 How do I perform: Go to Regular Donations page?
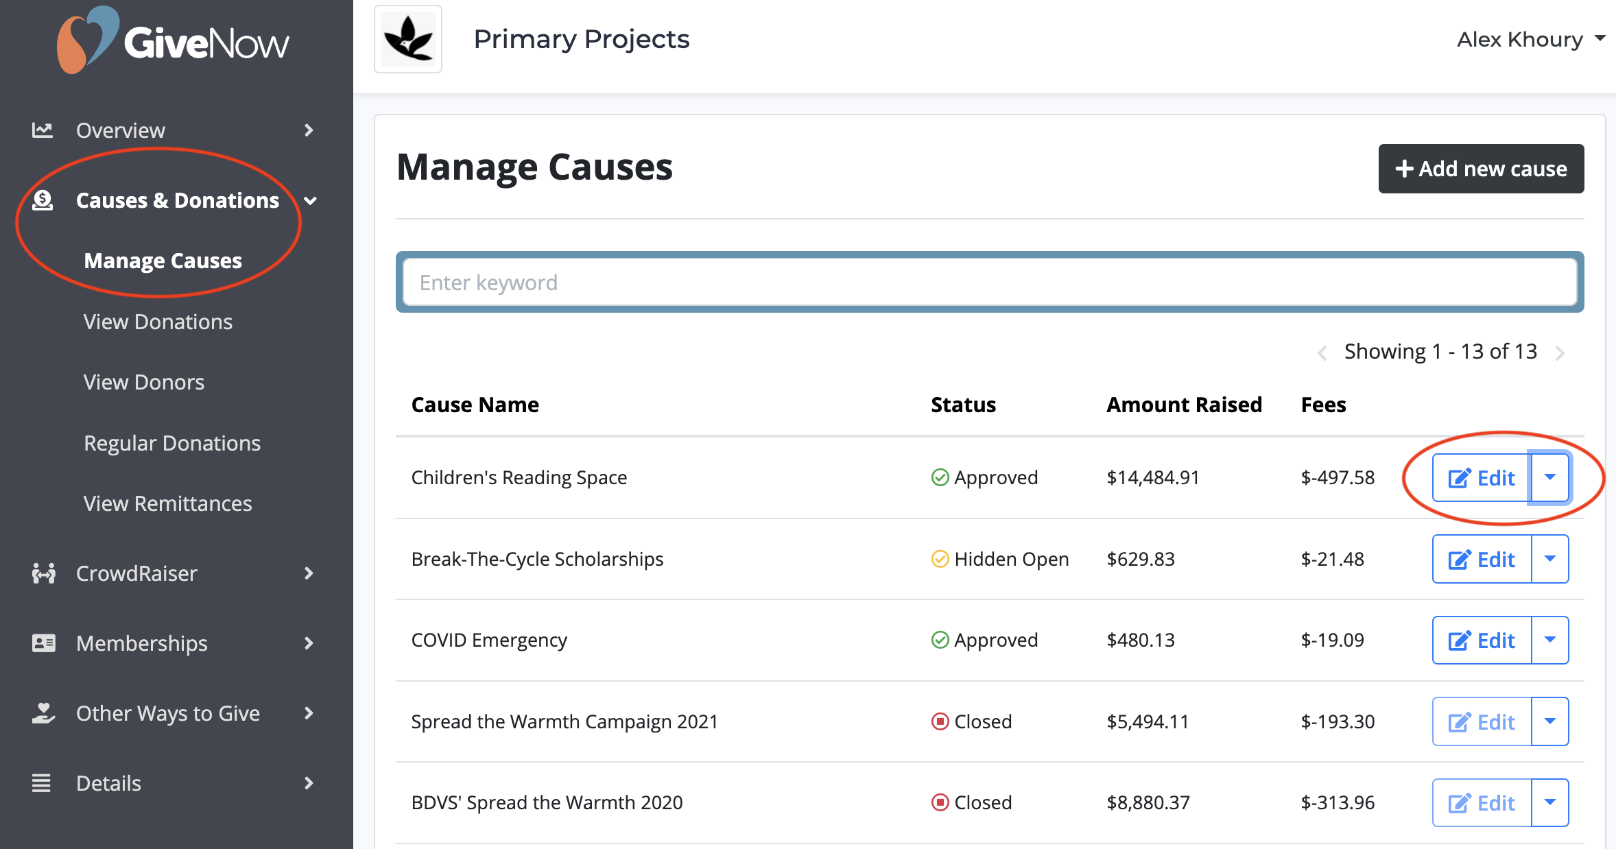(x=172, y=443)
